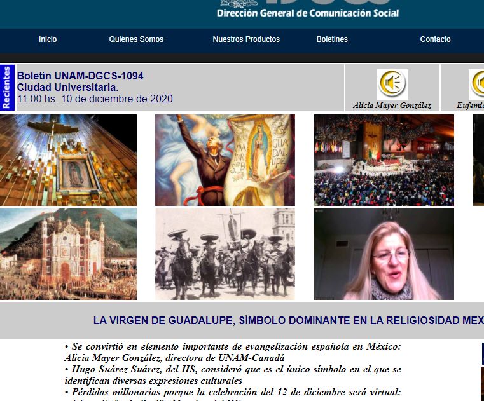Open the black-and-white horsemen photo

click(225, 254)
